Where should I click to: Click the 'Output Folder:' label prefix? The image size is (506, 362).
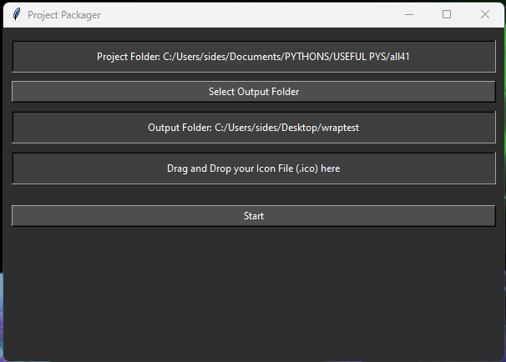(x=180, y=128)
